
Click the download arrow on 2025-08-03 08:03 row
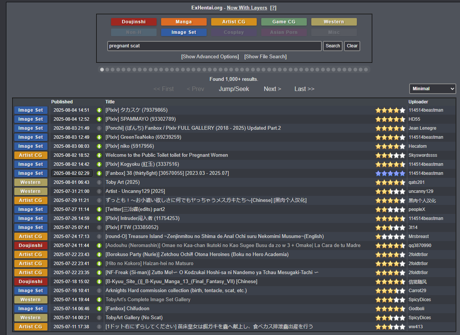point(99,146)
